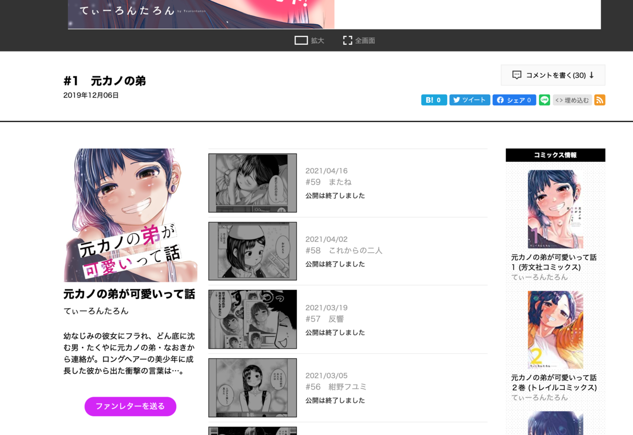The width and height of the screenshot is (633, 435).
Task: Switch to 全画面 fullscreen mode
Action: tap(359, 41)
